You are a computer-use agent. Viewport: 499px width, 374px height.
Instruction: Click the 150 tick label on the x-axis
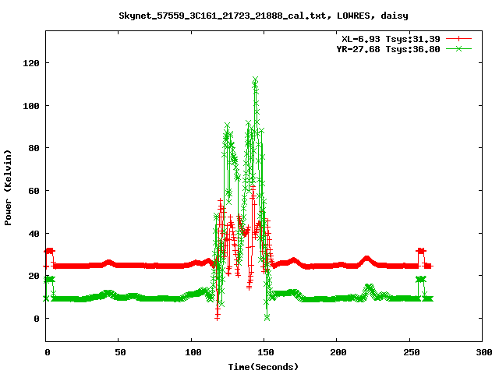point(264,352)
